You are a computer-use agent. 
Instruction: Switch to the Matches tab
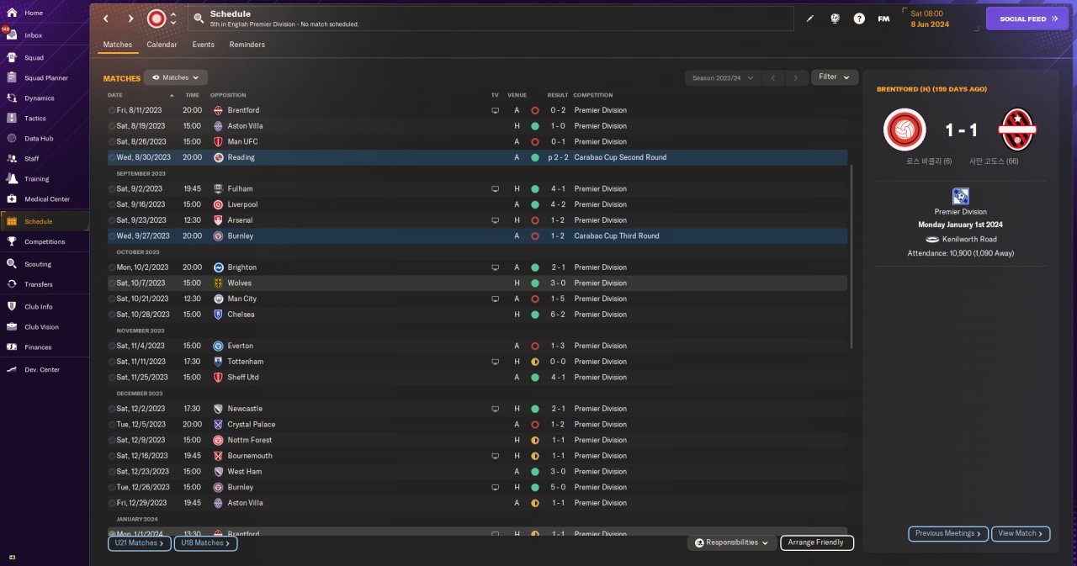(x=117, y=45)
